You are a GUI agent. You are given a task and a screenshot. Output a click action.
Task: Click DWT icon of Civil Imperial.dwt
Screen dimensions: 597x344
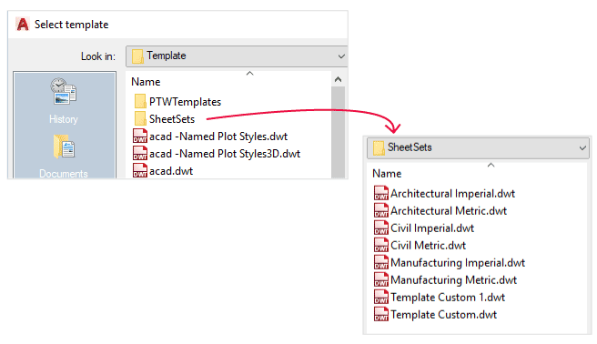tap(380, 228)
